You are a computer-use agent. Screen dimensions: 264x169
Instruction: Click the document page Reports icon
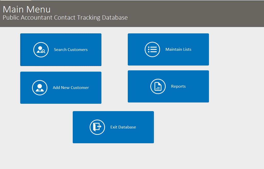click(158, 86)
